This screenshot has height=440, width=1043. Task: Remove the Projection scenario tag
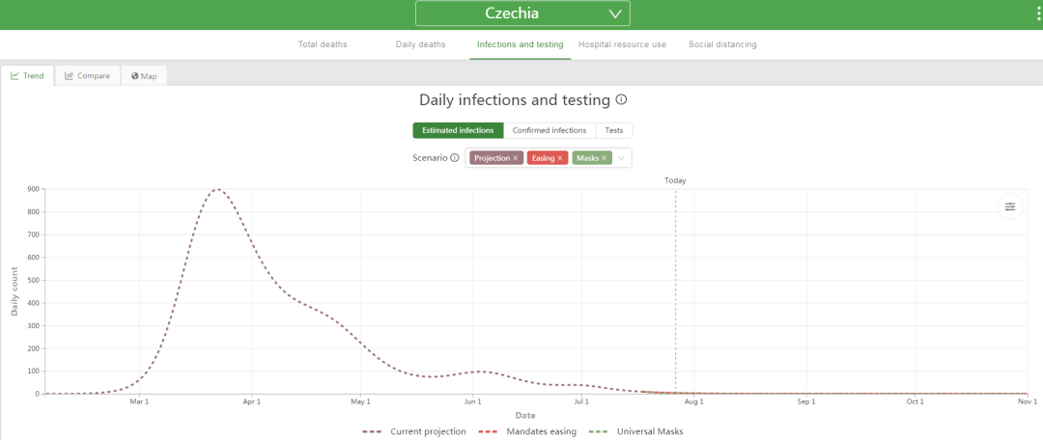pyautogui.click(x=516, y=158)
